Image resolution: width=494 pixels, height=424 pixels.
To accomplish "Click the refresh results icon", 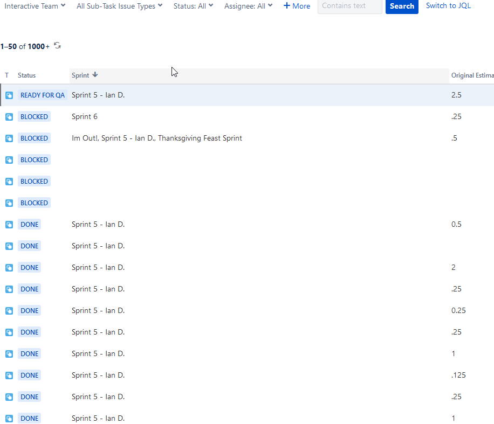I will point(57,46).
